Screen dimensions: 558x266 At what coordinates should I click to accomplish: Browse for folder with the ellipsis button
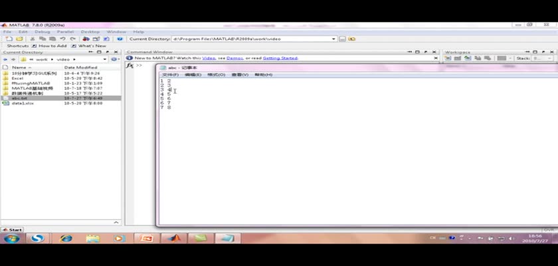click(342, 39)
